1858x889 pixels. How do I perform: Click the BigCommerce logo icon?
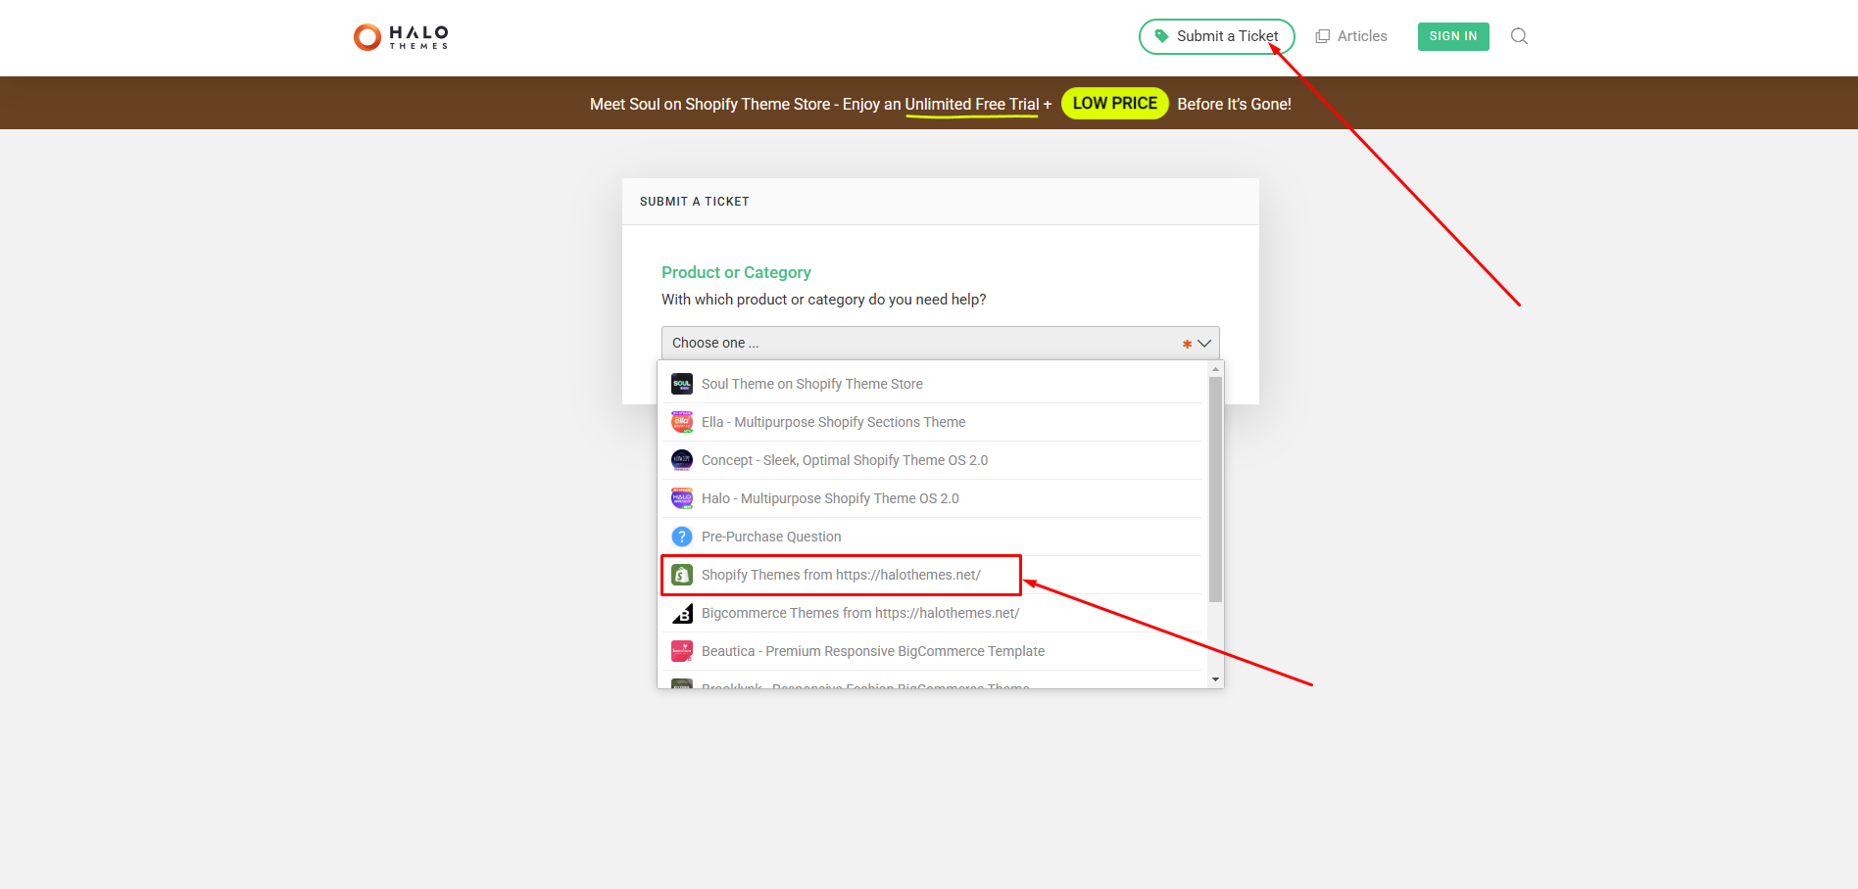(682, 613)
